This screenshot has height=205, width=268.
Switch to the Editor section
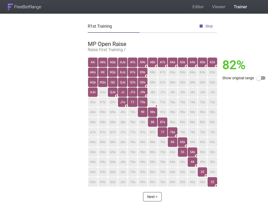tap(198, 7)
